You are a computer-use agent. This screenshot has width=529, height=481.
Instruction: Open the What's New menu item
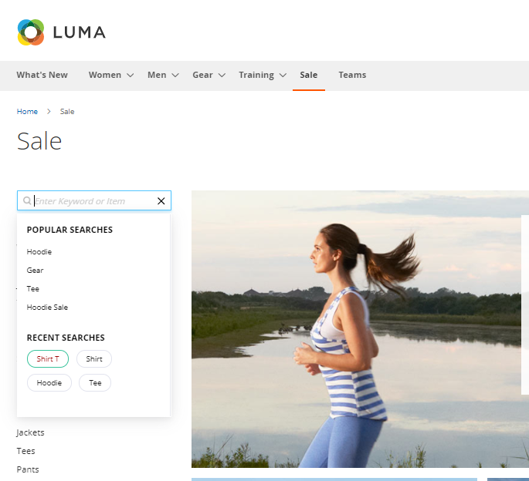click(x=42, y=75)
